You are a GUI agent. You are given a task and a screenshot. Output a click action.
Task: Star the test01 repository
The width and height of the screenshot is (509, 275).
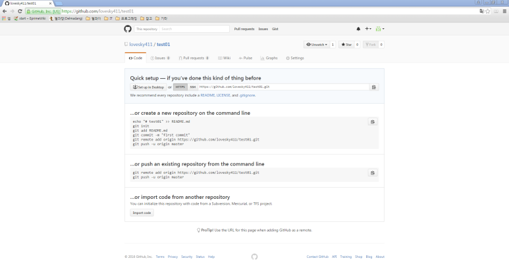[x=346, y=45]
